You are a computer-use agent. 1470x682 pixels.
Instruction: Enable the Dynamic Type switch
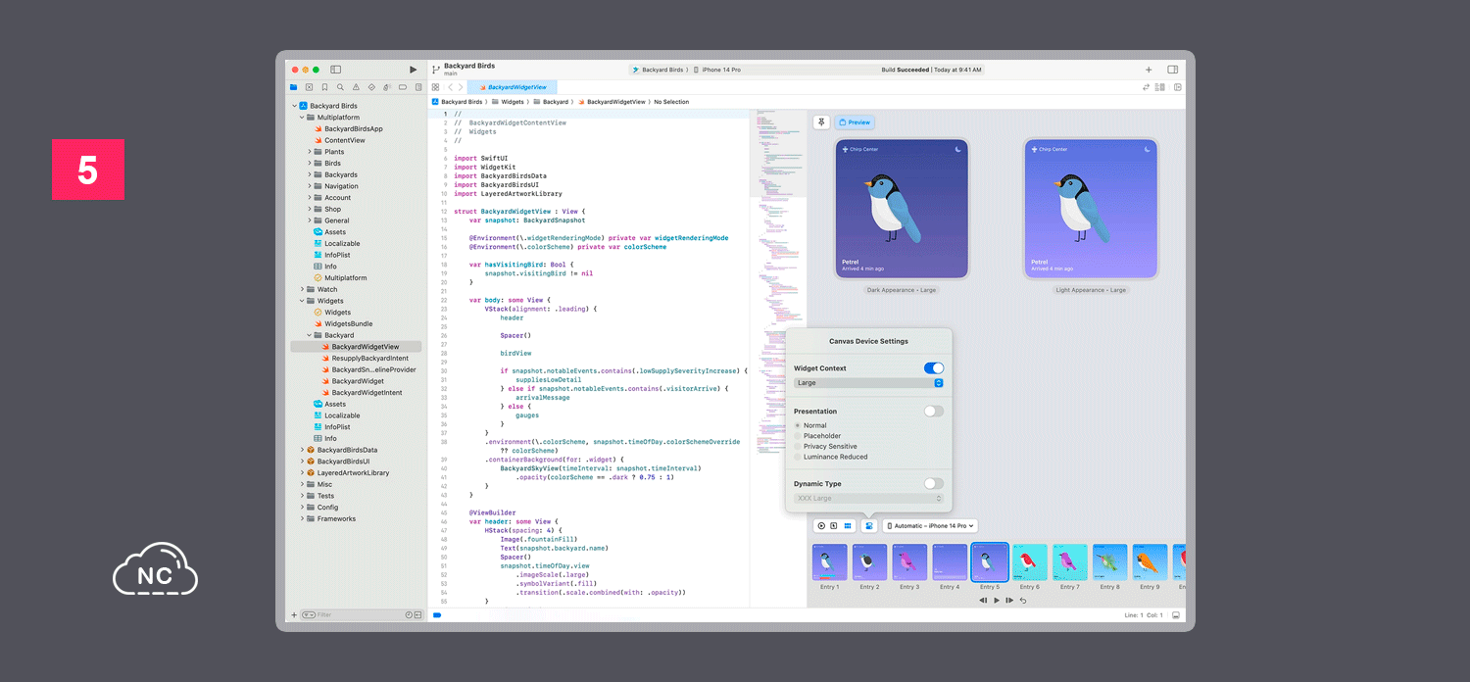coord(934,483)
